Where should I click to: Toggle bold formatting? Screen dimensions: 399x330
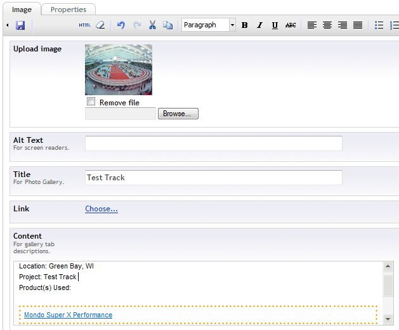pos(245,25)
